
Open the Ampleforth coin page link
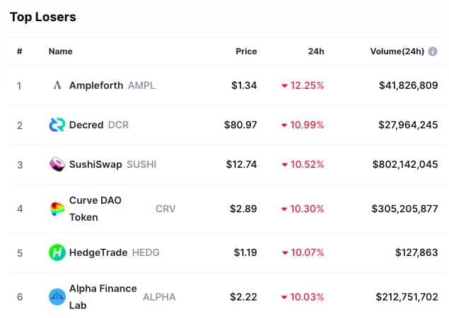96,85
